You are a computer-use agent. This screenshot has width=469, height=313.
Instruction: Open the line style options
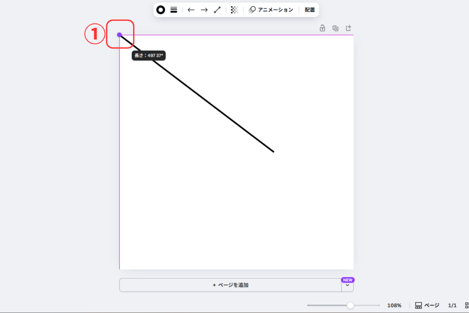click(x=174, y=10)
